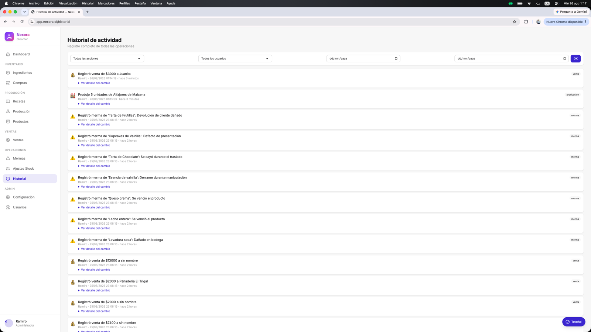Click the Wi-Fi status icon in menu bar
591x332 pixels.
pyautogui.click(x=529, y=3)
